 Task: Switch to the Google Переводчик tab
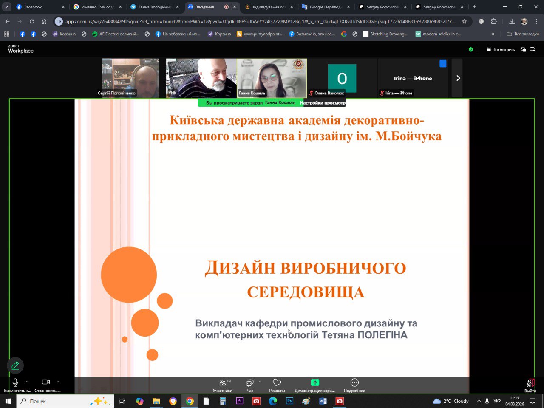tap(325, 7)
